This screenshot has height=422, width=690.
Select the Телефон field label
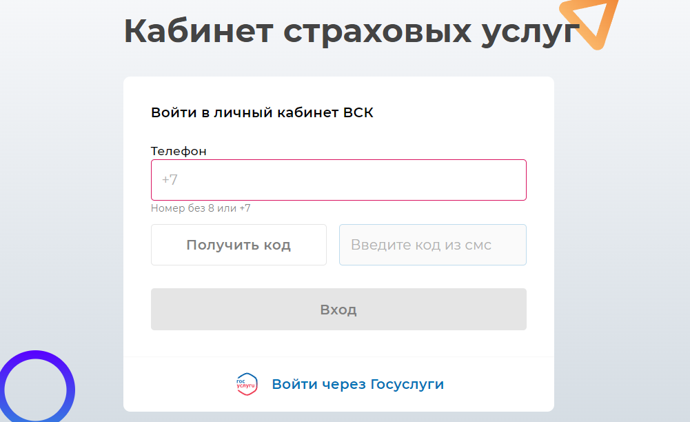179,151
